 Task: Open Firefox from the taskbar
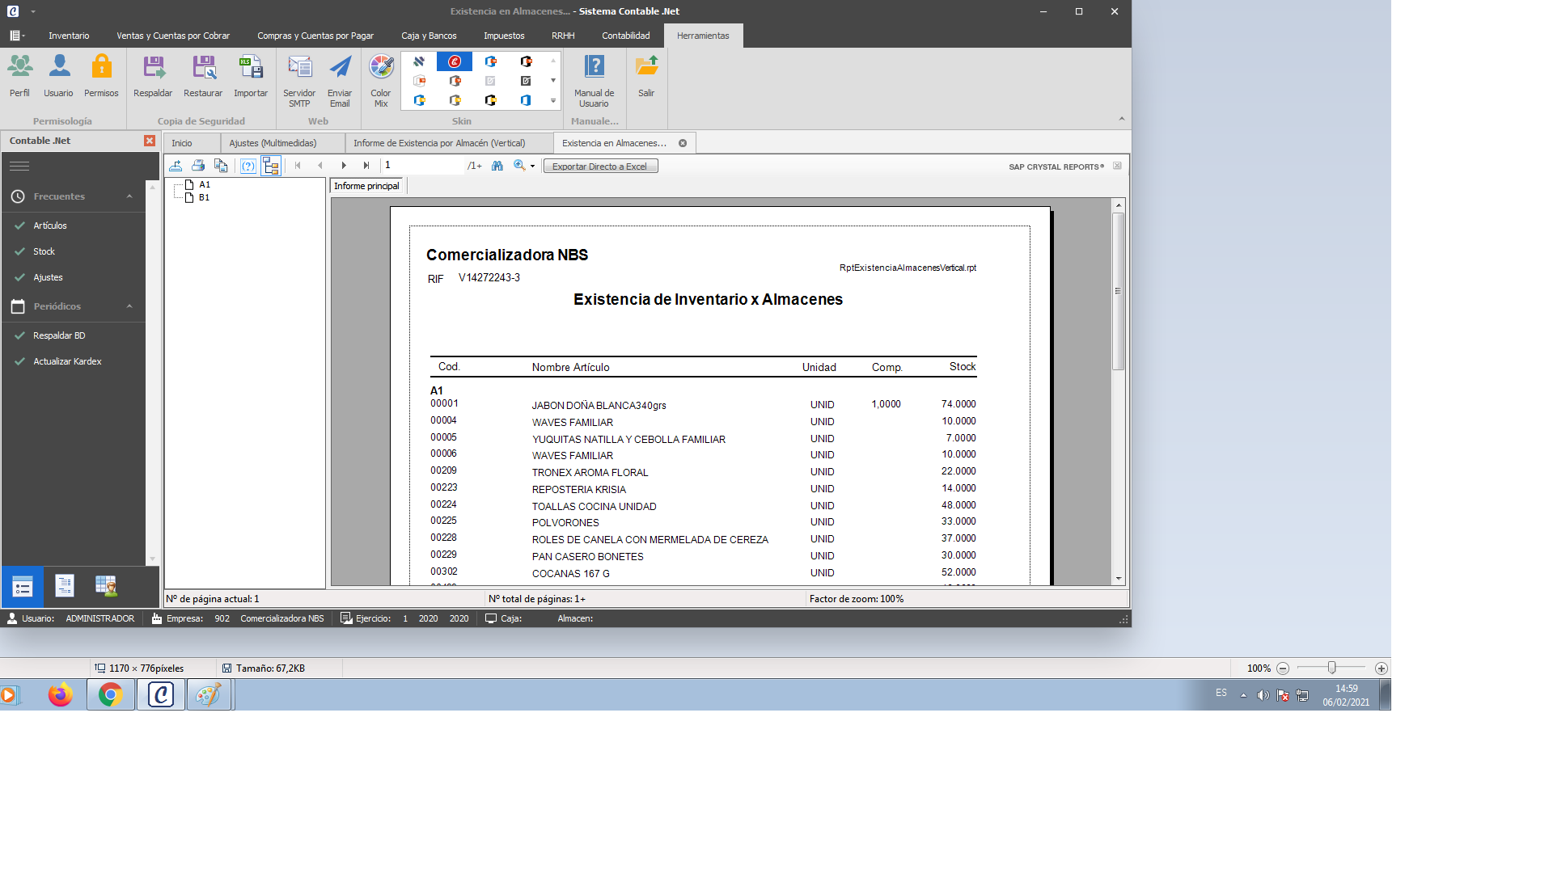(60, 694)
